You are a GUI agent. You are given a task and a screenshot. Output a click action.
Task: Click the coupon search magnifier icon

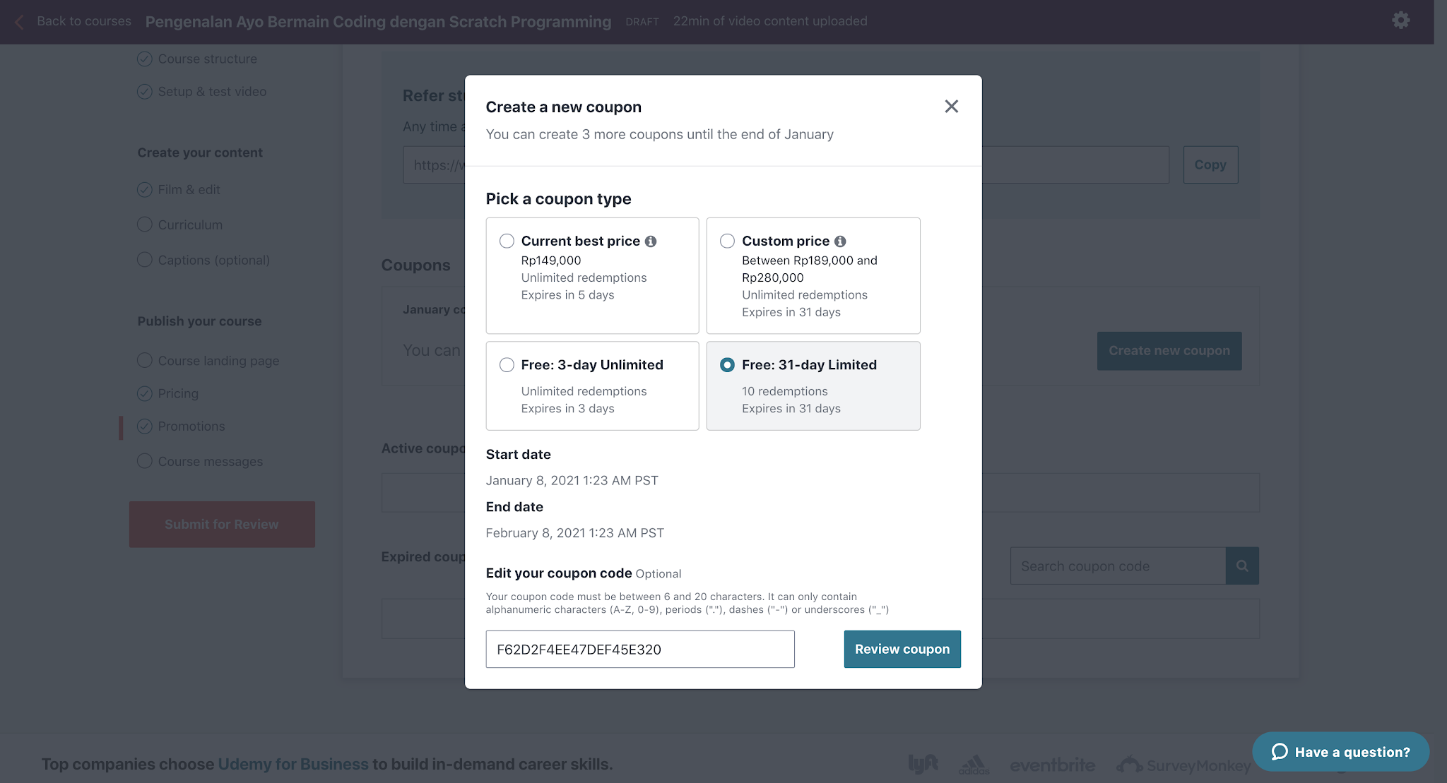click(1242, 566)
